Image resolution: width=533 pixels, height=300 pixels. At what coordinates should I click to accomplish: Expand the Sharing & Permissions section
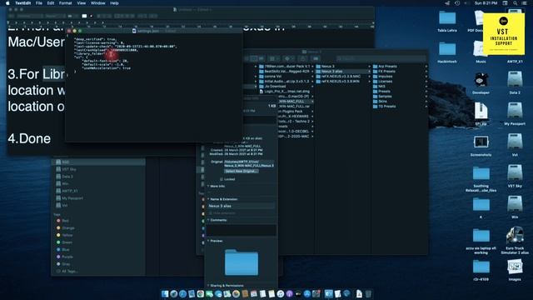(x=208, y=285)
